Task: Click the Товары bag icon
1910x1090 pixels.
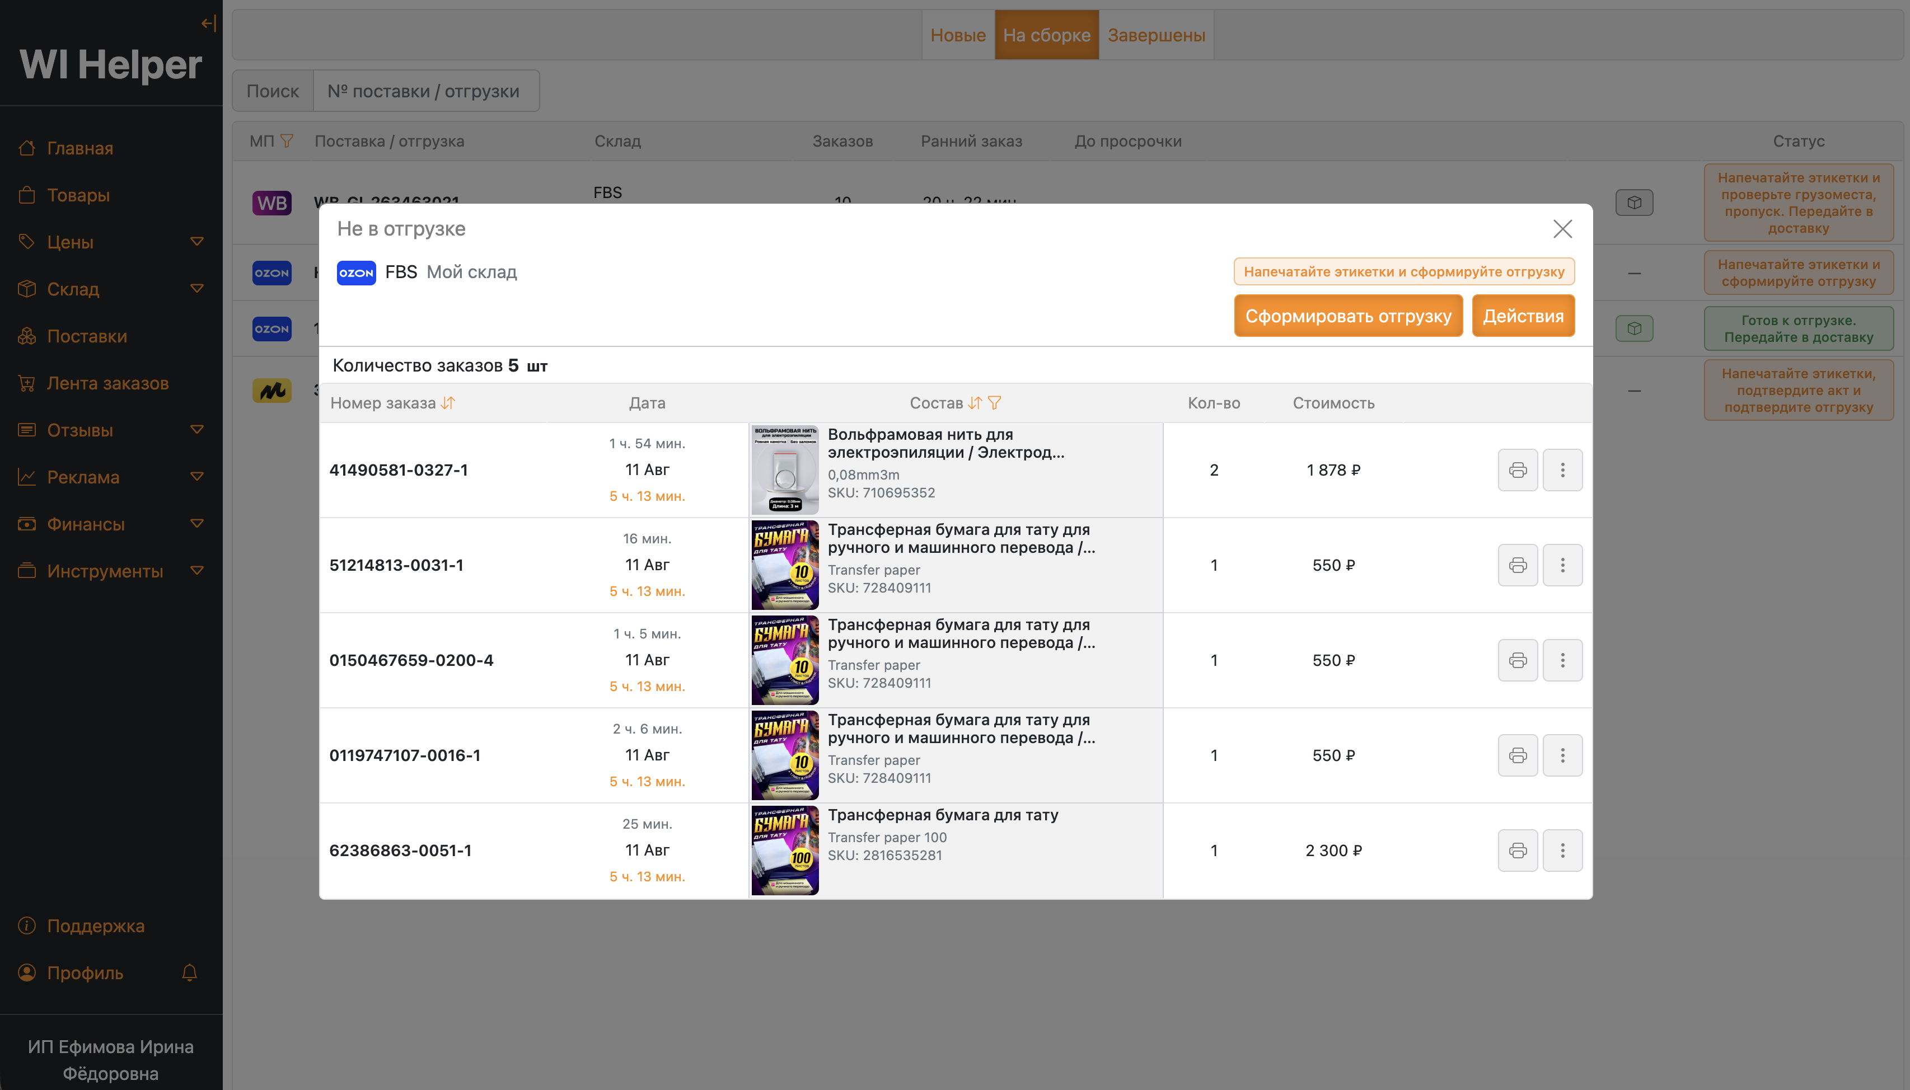Action: pyautogui.click(x=27, y=195)
